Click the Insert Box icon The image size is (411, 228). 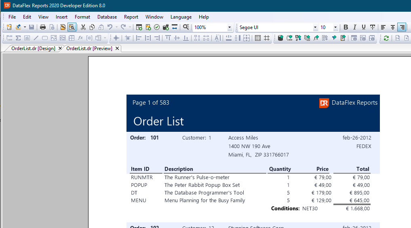point(45,38)
